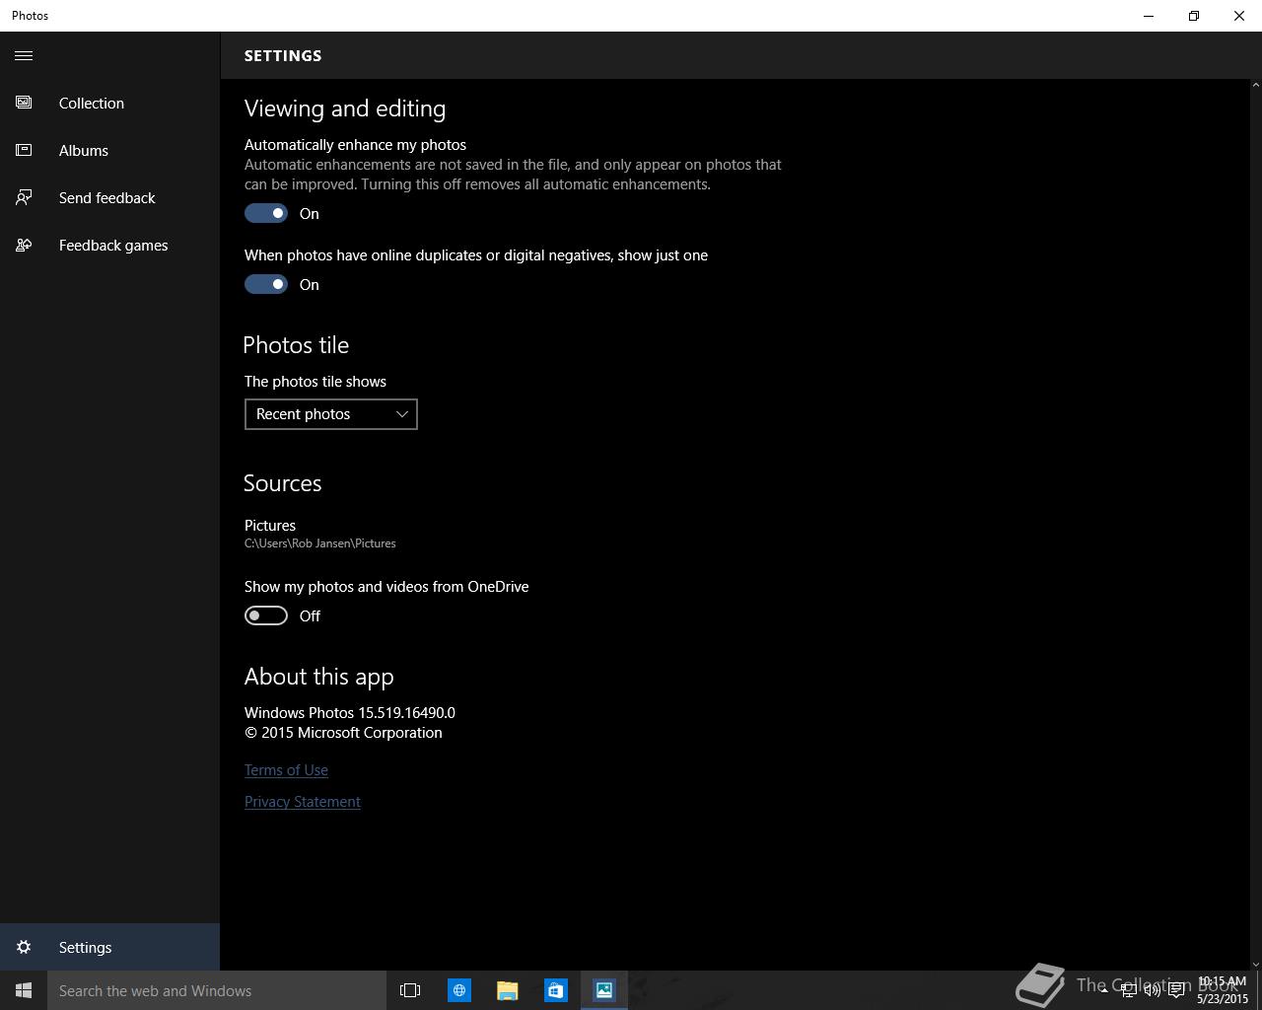Open the action center notifications icon
The height and width of the screenshot is (1010, 1262).
click(1176, 990)
